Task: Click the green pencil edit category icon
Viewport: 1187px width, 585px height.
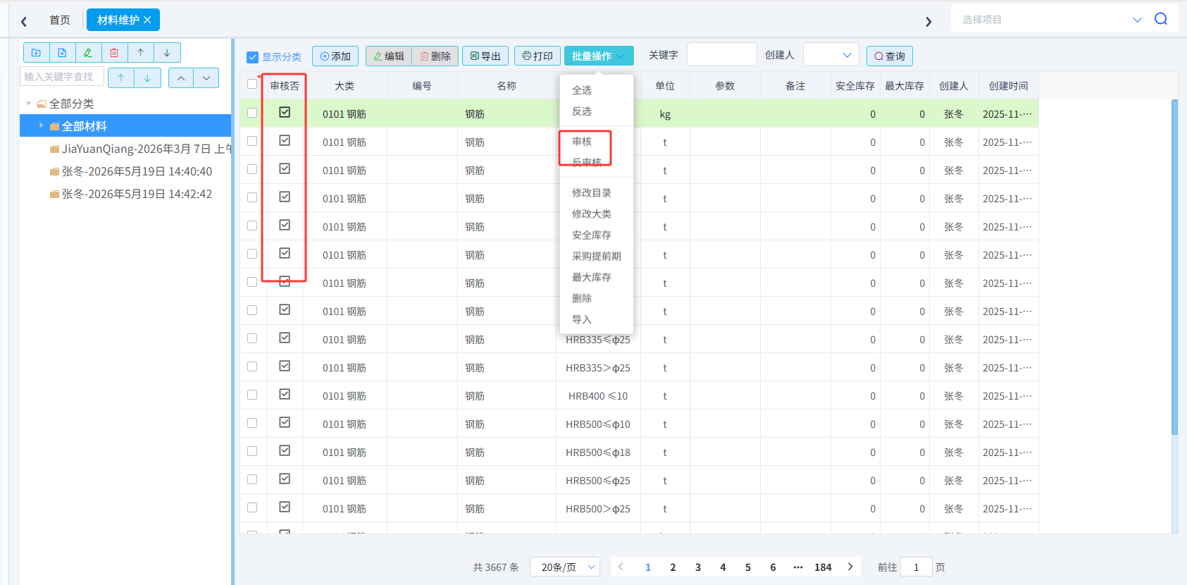Action: point(88,53)
